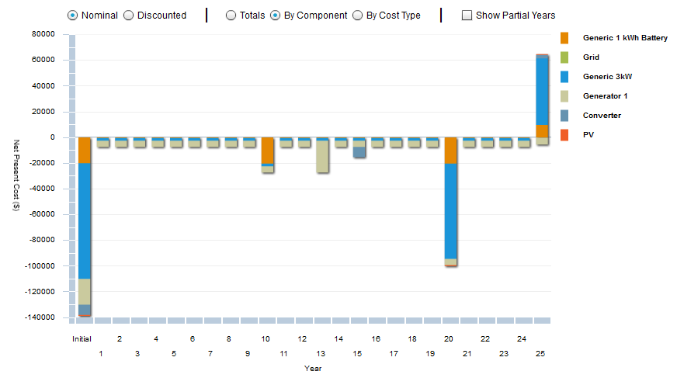Select By Cost Type radio option
The width and height of the screenshot is (677, 385).
358,15
